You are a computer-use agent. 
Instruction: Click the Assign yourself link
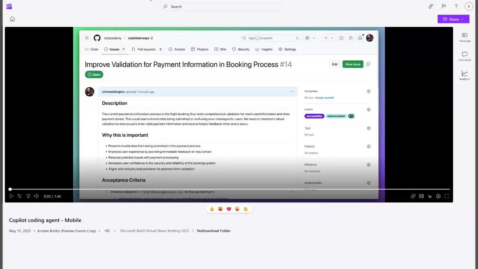(x=324, y=98)
